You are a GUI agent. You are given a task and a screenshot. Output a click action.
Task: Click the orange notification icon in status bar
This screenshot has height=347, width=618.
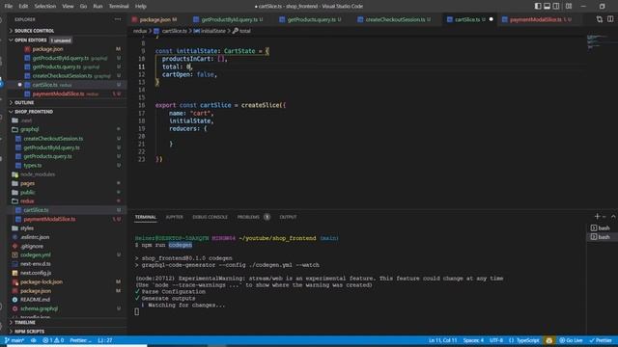tap(549, 340)
